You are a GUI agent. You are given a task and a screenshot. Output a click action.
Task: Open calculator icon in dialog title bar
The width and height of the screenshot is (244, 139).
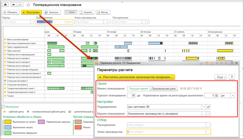tap(206, 63)
